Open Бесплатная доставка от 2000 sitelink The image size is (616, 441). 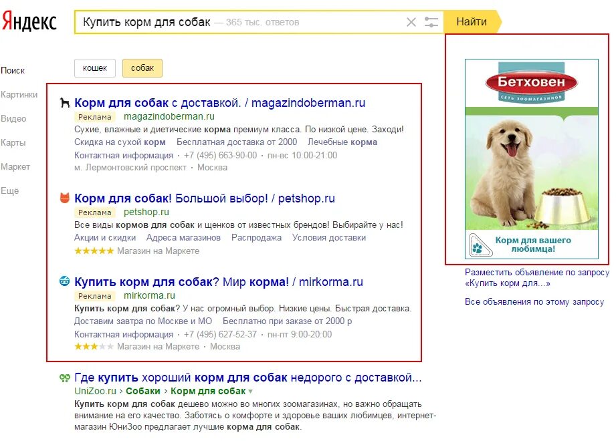(x=237, y=142)
